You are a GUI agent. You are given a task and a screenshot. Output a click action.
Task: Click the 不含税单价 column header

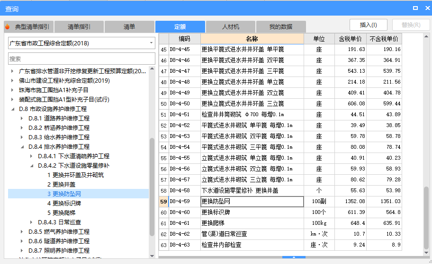point(384,39)
